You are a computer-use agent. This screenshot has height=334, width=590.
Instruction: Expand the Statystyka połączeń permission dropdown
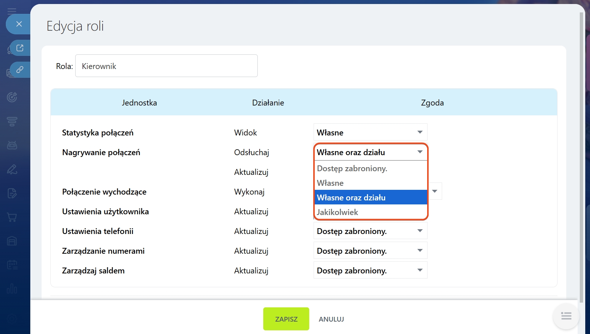(370, 133)
